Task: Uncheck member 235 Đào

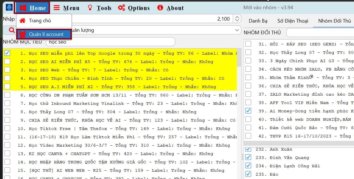Action: point(248,174)
